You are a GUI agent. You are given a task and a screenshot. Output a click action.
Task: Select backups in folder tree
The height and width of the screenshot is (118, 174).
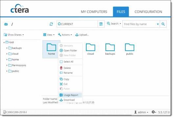15,48
